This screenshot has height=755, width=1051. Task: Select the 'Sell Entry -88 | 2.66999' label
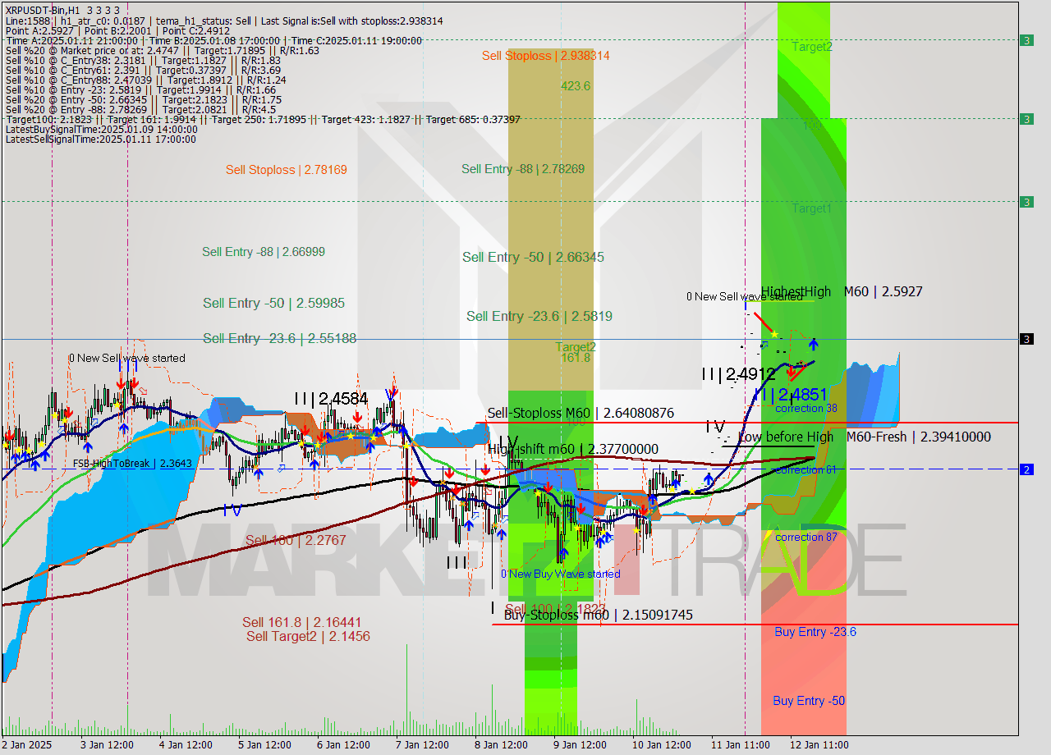click(x=264, y=252)
